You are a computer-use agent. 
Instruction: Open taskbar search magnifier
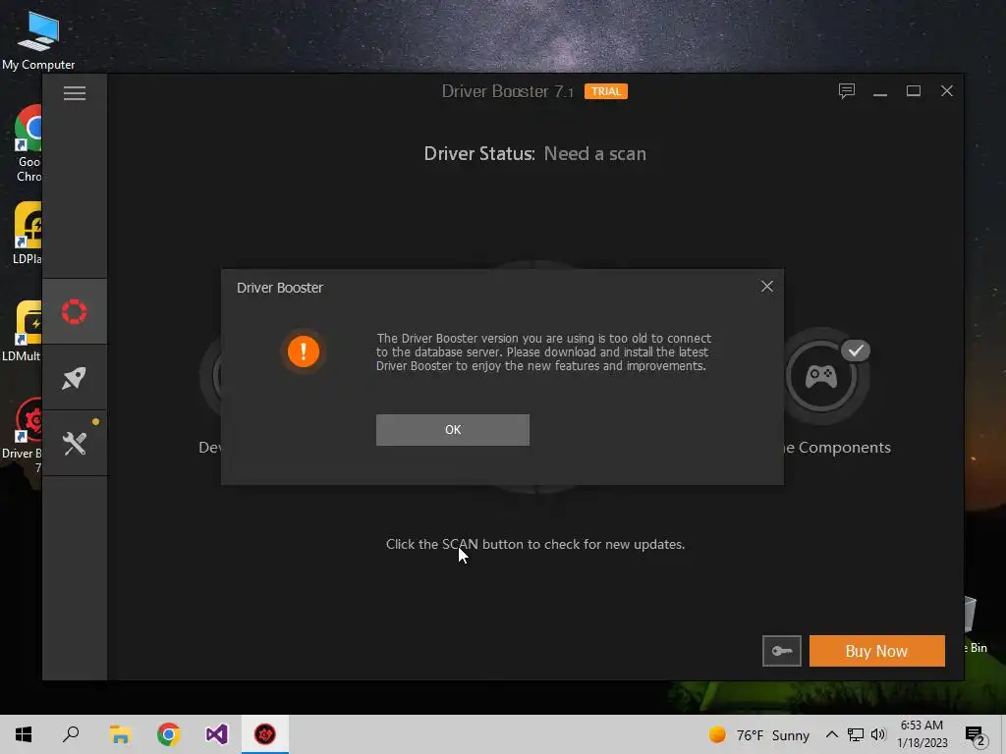point(71,734)
